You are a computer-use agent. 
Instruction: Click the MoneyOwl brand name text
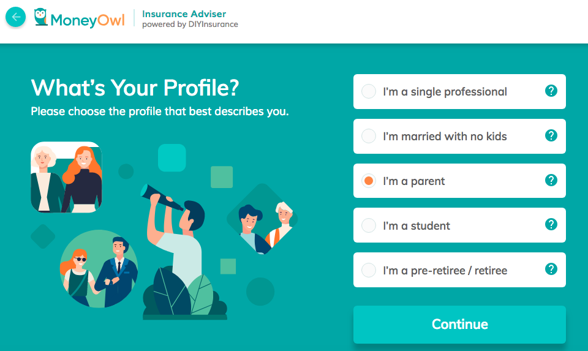[88, 20]
